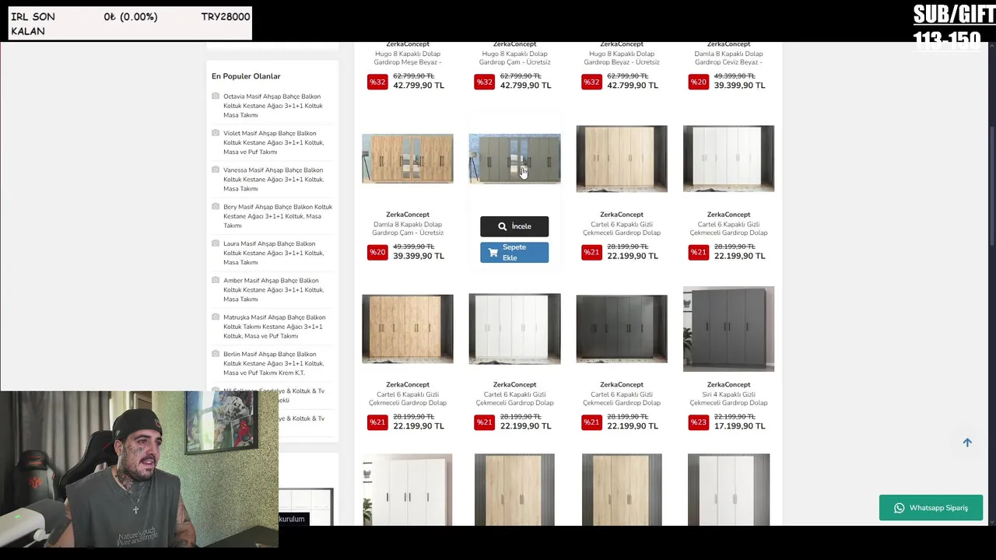Open Matruşka Masif Ahşap Bahçe Balkon link
The image size is (996, 560).
pos(274,327)
